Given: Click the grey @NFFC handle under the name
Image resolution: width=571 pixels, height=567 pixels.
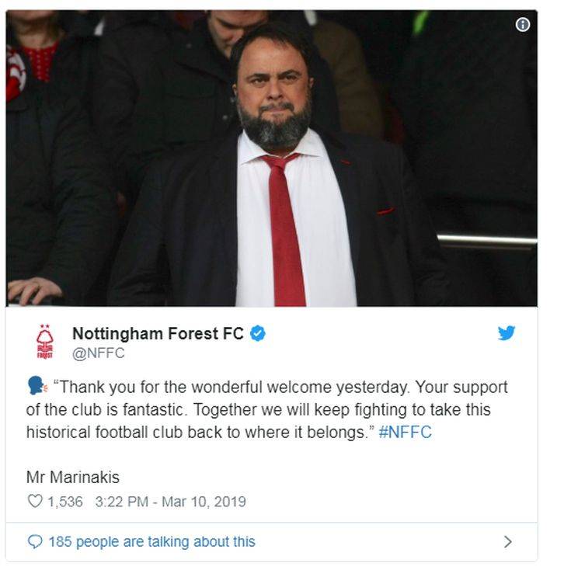Looking at the screenshot, I should point(98,353).
